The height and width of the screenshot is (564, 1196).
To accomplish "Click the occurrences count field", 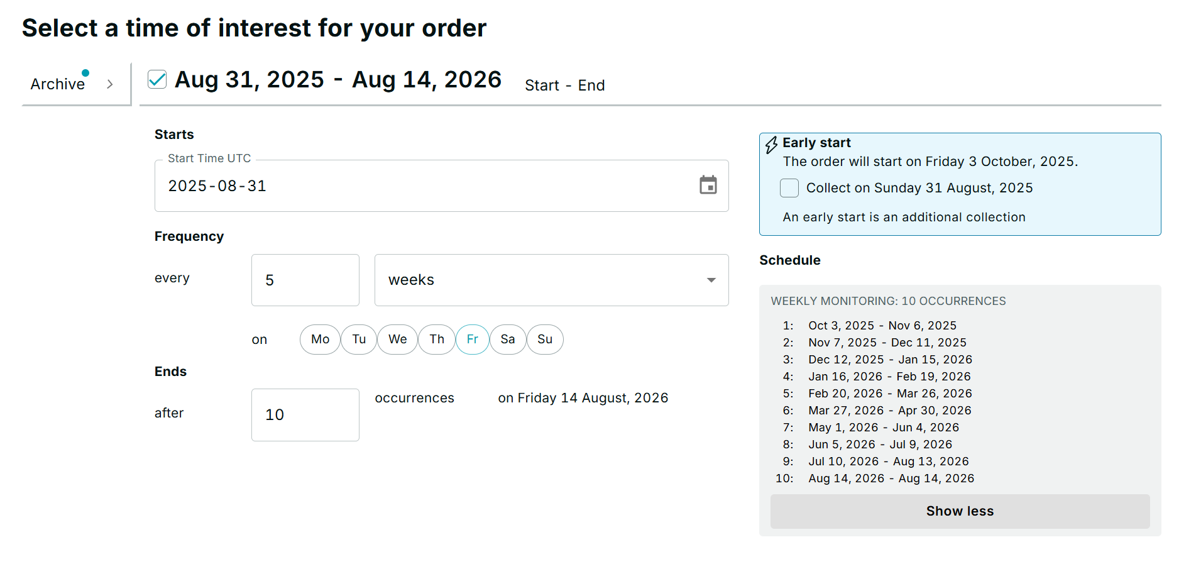I will pyautogui.click(x=305, y=415).
